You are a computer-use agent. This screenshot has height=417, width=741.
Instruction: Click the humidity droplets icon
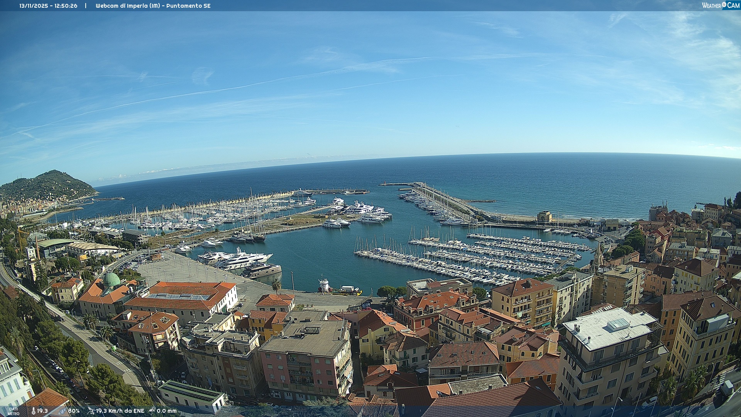tap(62, 411)
